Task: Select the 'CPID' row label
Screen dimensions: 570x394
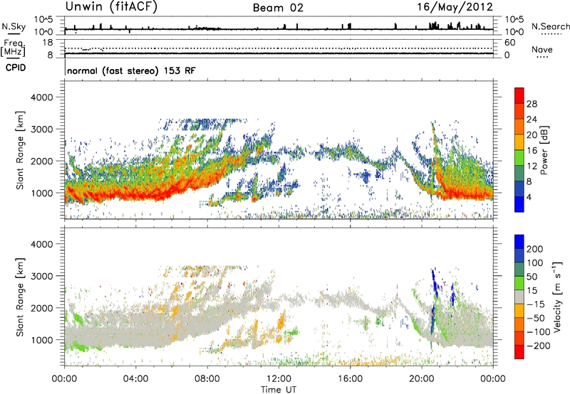Action: [x=16, y=68]
